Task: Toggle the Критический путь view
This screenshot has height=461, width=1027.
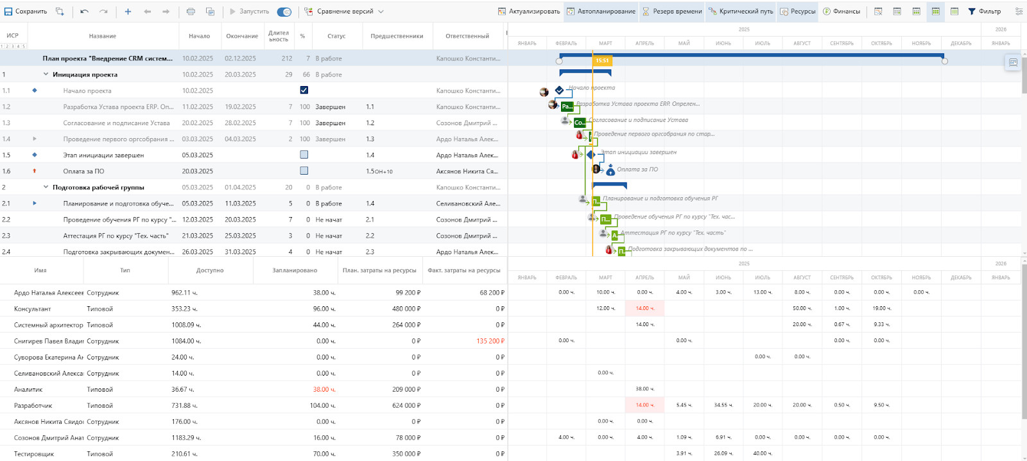Action: 741,12
